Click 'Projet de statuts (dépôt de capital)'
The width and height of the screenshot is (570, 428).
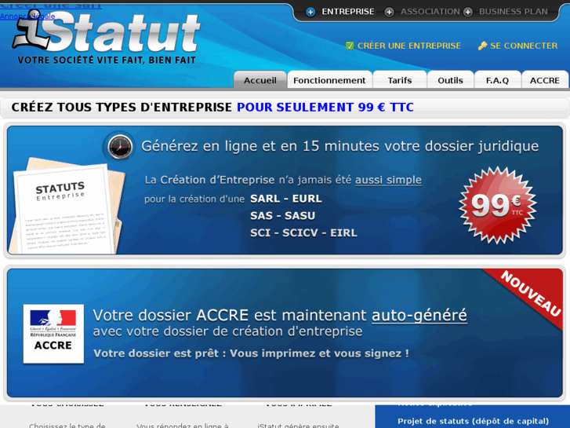[x=473, y=421]
